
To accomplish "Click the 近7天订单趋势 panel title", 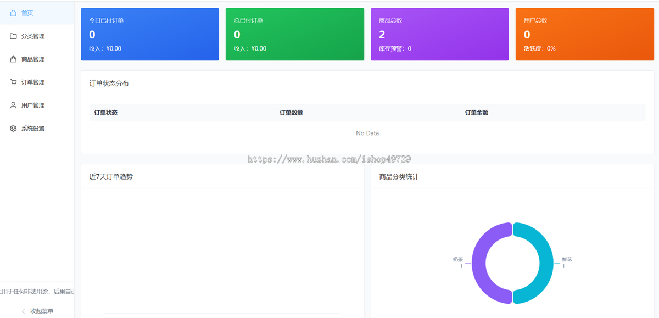I will click(x=111, y=177).
